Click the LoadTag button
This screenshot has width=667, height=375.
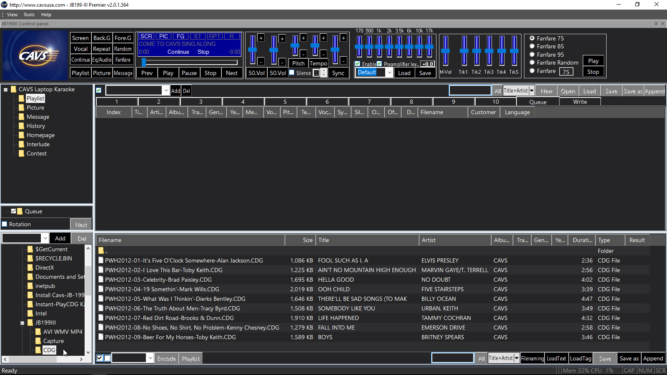(580, 358)
